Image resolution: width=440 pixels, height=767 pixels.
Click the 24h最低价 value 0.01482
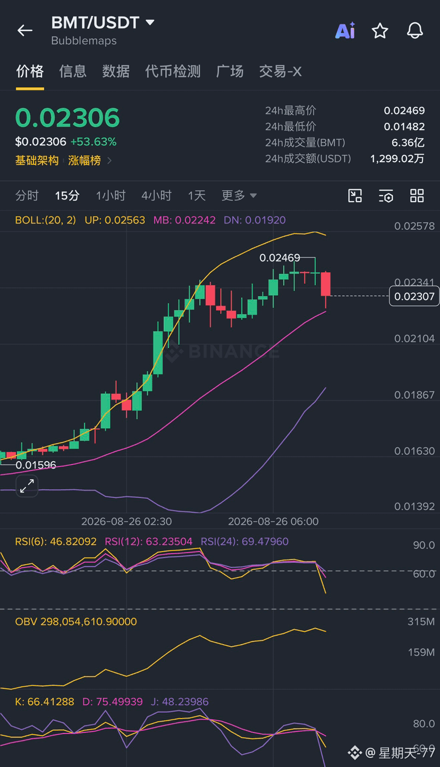point(404,127)
